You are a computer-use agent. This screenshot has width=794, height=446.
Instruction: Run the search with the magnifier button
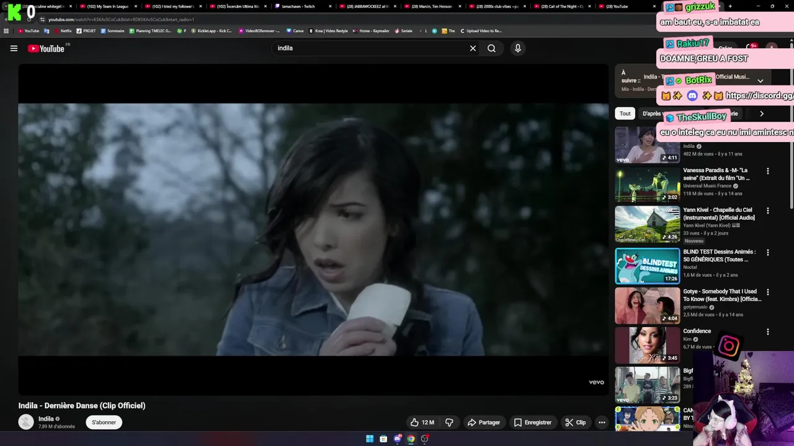pos(491,48)
